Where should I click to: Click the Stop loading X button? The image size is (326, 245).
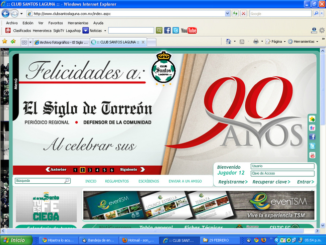pos(243,14)
